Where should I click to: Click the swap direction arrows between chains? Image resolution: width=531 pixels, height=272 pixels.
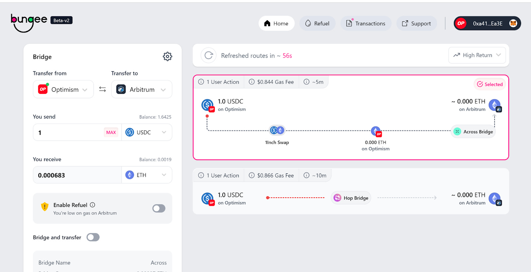[102, 89]
